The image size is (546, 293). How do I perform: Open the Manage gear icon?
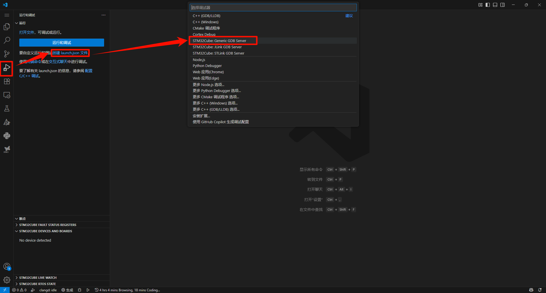7,280
